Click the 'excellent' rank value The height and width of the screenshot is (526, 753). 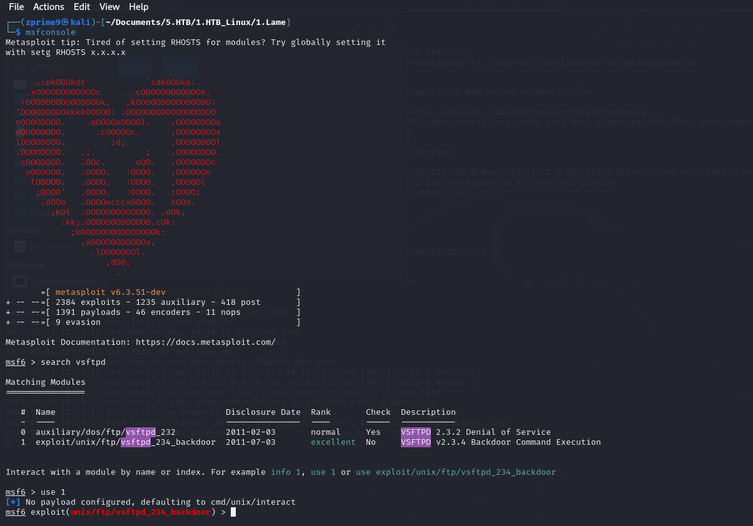click(x=333, y=442)
